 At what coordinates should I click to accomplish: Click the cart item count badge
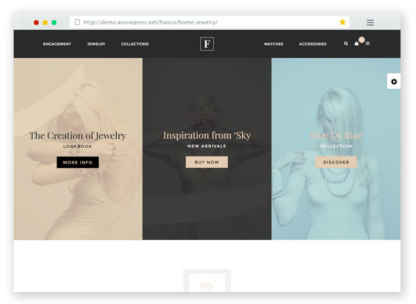361,40
